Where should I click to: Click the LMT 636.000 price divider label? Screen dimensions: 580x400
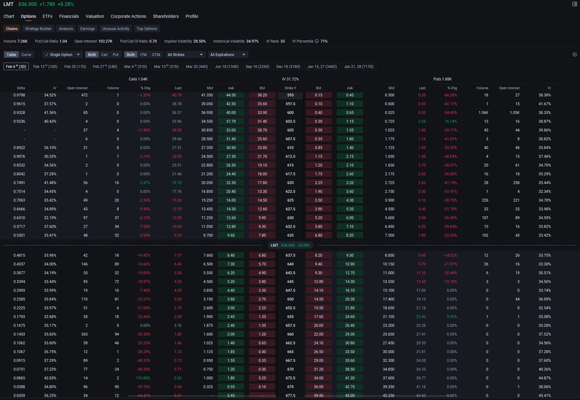pyautogui.click(x=290, y=245)
